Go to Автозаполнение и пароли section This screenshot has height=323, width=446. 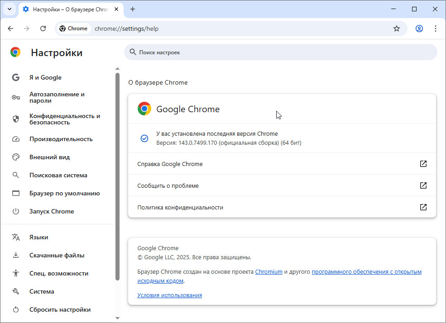[57, 97]
